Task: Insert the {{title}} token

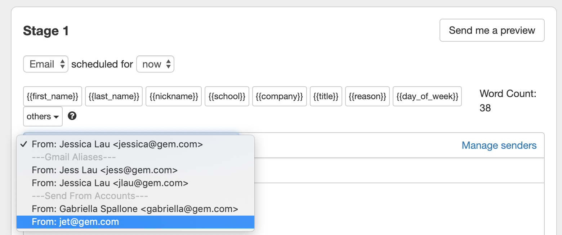Action: 326,96
